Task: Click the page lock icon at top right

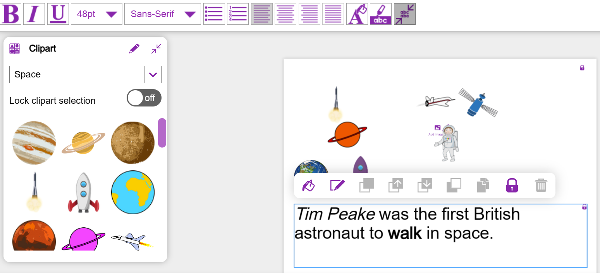Action: (x=582, y=68)
